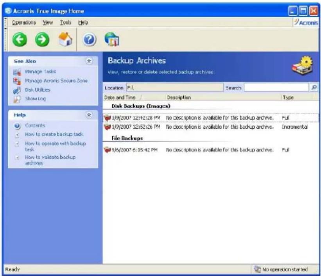Click into the Search text field
Viewport: 321px width, 276px height.
tap(276, 88)
